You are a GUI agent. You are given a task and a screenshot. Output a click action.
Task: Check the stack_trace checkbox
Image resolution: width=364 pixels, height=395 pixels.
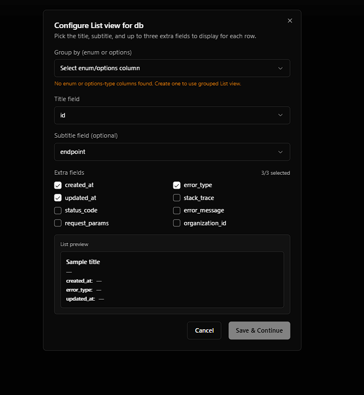(x=177, y=198)
